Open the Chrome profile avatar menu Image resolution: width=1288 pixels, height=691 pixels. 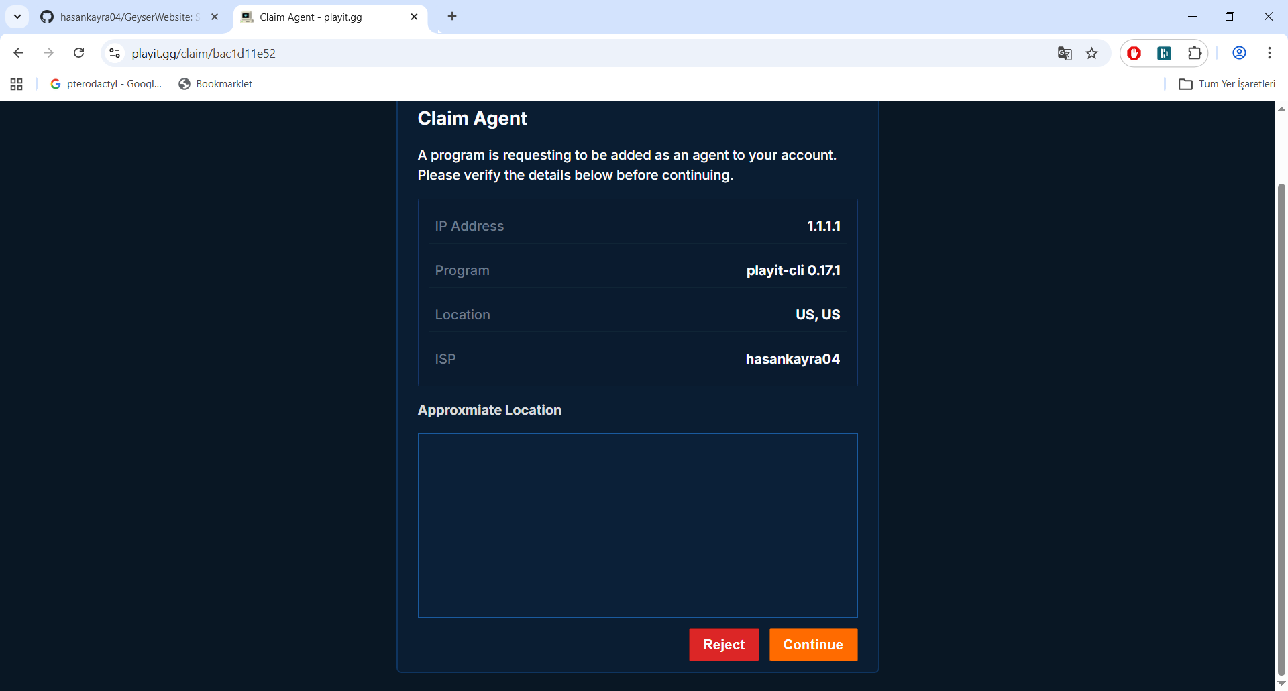1239,54
